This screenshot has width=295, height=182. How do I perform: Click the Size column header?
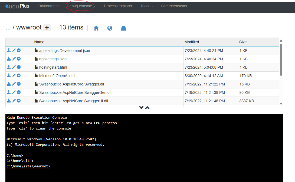point(243,42)
